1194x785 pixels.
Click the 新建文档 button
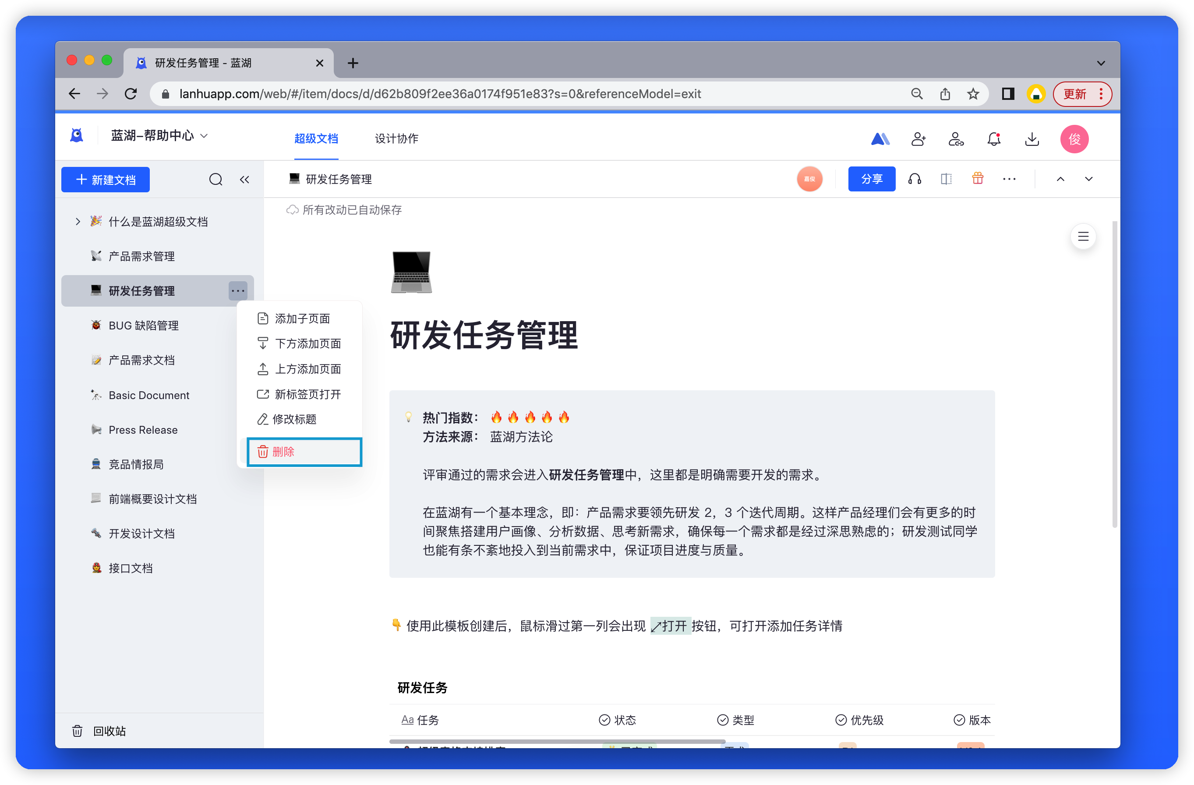(x=106, y=180)
